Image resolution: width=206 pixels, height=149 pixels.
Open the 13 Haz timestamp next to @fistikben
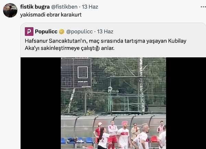coord(90,7)
